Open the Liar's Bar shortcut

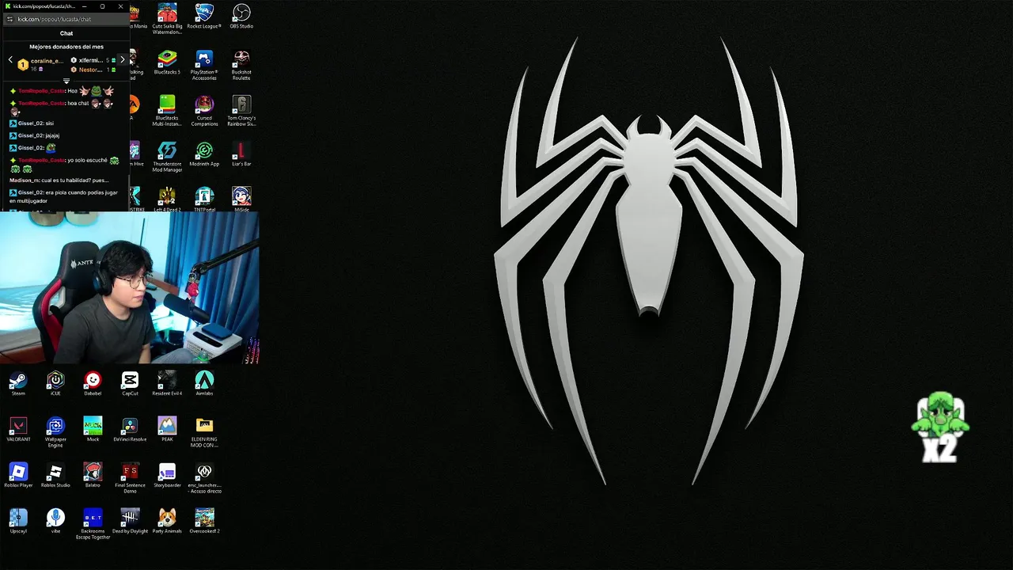tap(241, 154)
